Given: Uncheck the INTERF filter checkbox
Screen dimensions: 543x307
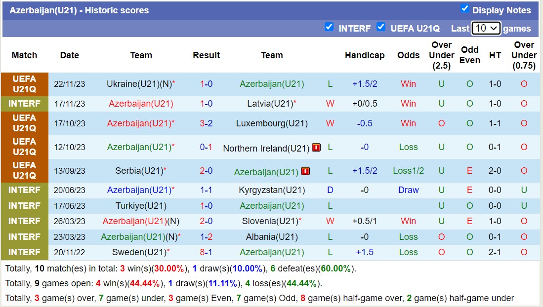Looking at the screenshot, I should 329,27.
